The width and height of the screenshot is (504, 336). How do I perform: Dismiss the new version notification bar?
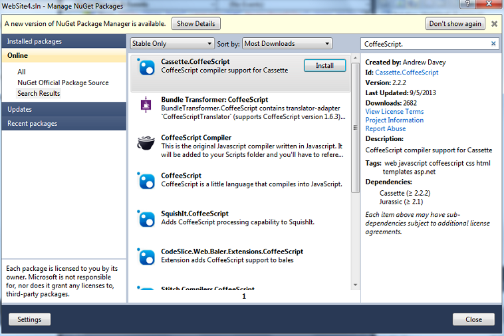[x=494, y=24]
